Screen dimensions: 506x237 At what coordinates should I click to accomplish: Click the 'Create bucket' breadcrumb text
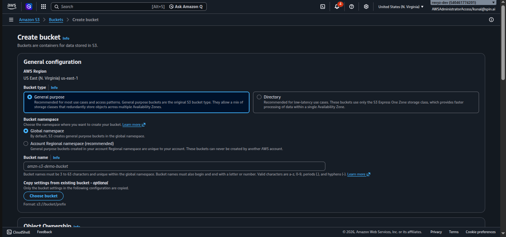click(x=85, y=20)
